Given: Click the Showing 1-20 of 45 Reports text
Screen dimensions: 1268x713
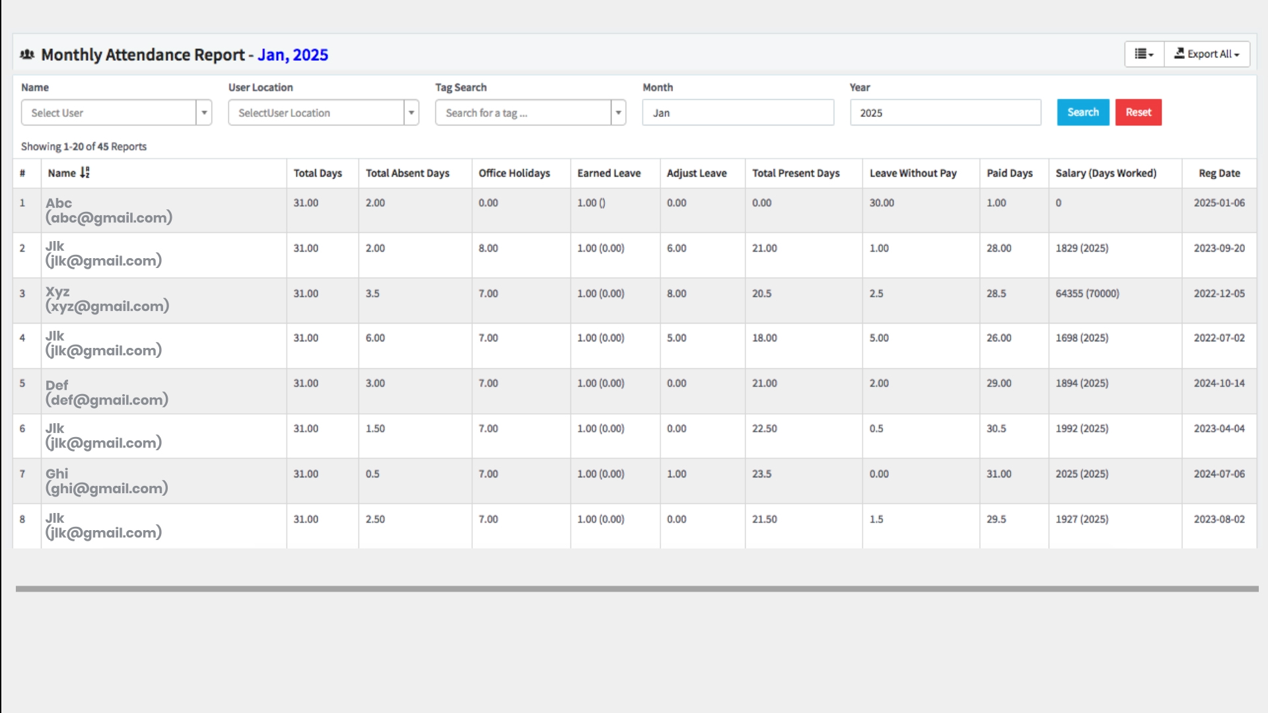Looking at the screenshot, I should click(x=84, y=147).
